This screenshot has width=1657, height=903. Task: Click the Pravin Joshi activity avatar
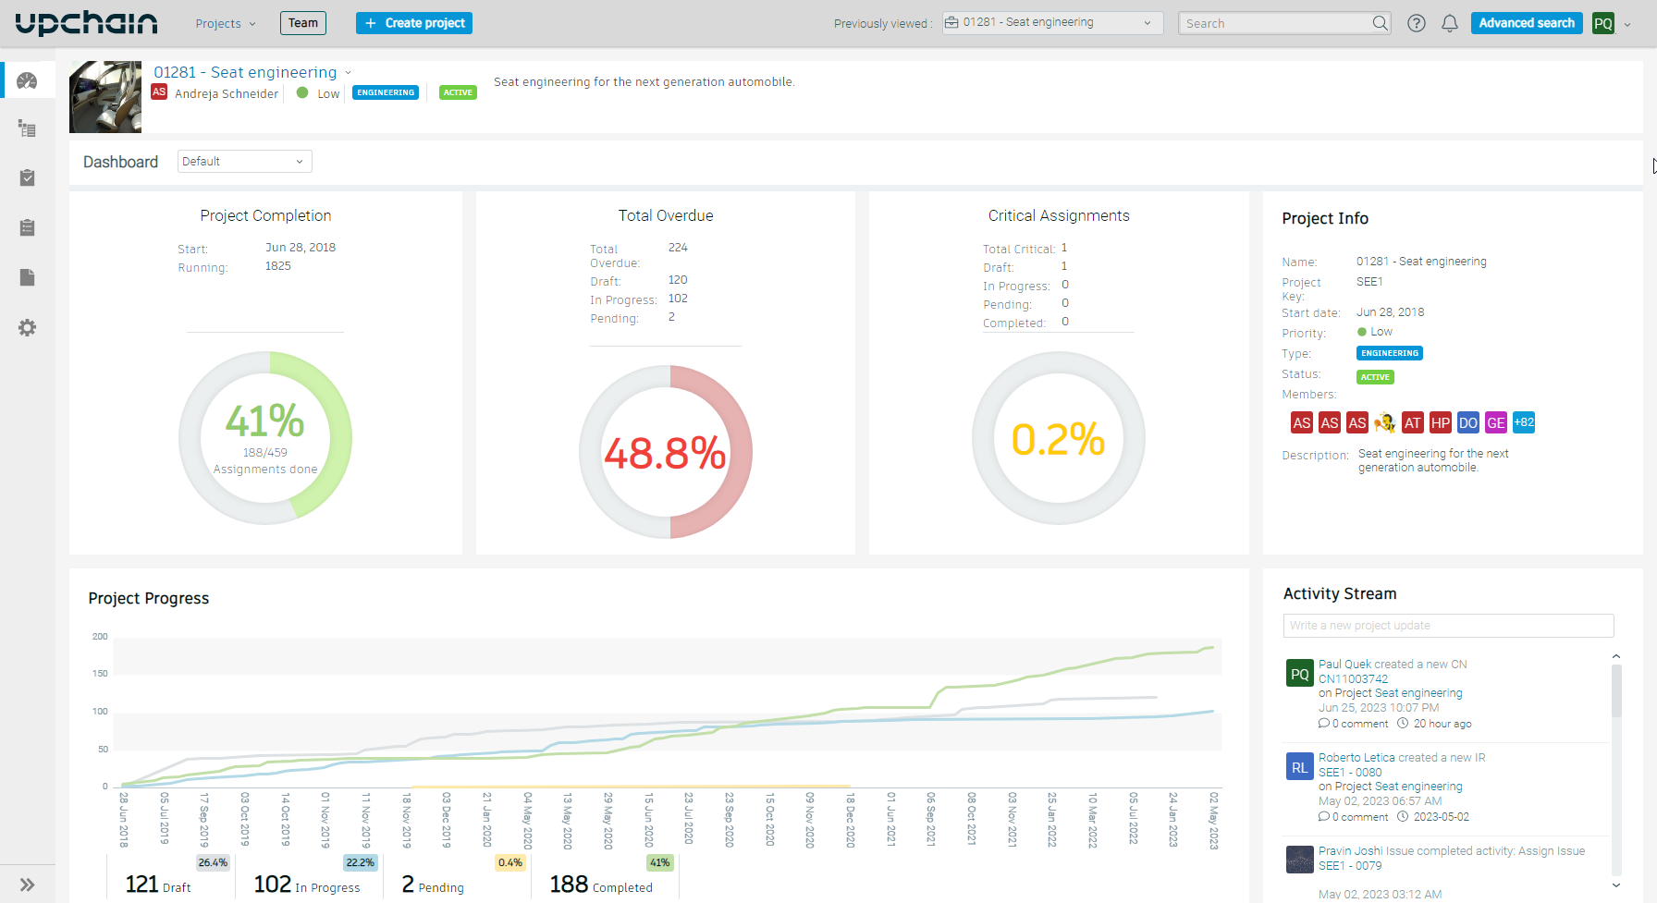(x=1299, y=860)
